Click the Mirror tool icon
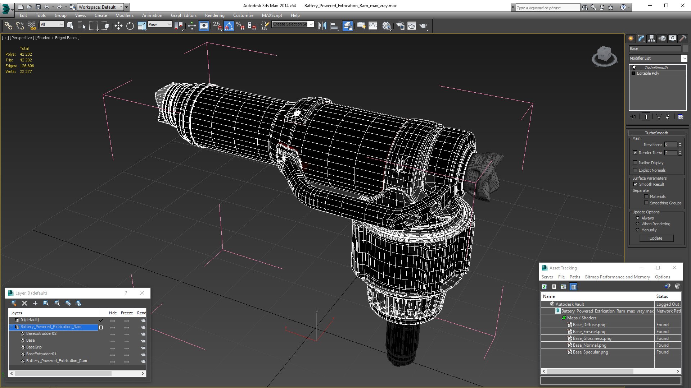This screenshot has width=691, height=388. point(322,26)
